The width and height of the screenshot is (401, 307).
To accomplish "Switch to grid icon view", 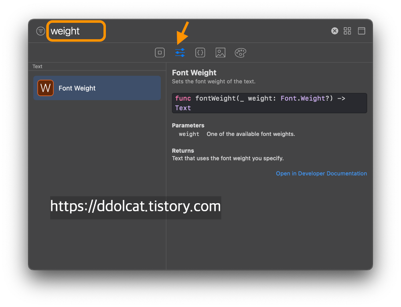I will 347,31.
